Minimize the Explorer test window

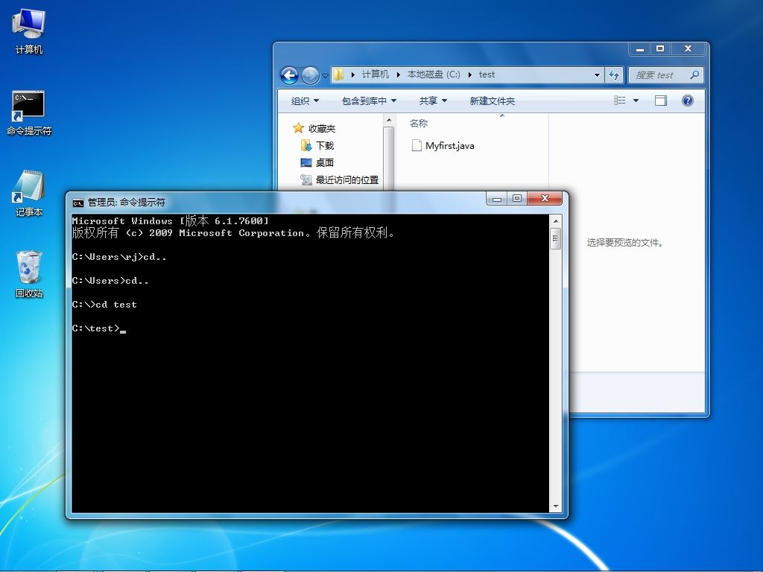click(640, 48)
